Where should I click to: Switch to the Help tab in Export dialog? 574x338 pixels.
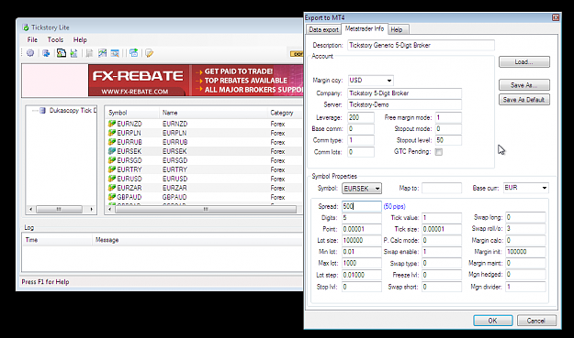click(397, 29)
